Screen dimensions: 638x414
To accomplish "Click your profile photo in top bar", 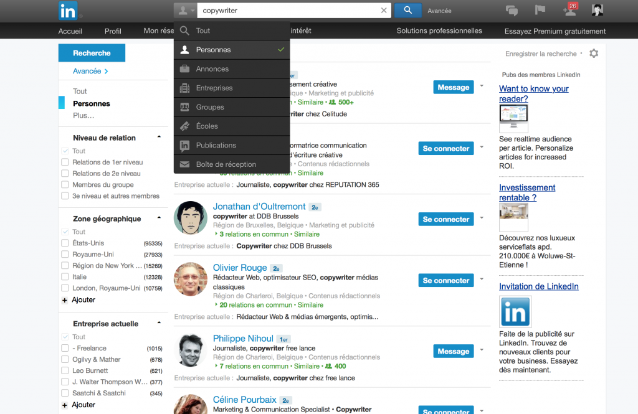I will tap(597, 10).
